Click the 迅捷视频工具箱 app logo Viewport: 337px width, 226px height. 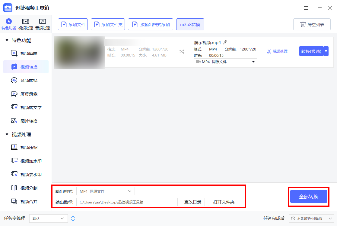point(8,8)
